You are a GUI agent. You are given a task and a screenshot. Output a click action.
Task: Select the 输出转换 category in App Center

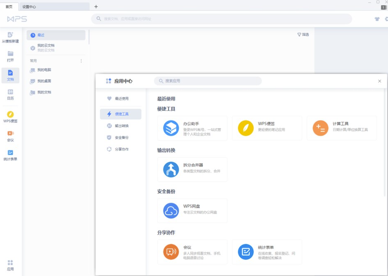(121, 125)
